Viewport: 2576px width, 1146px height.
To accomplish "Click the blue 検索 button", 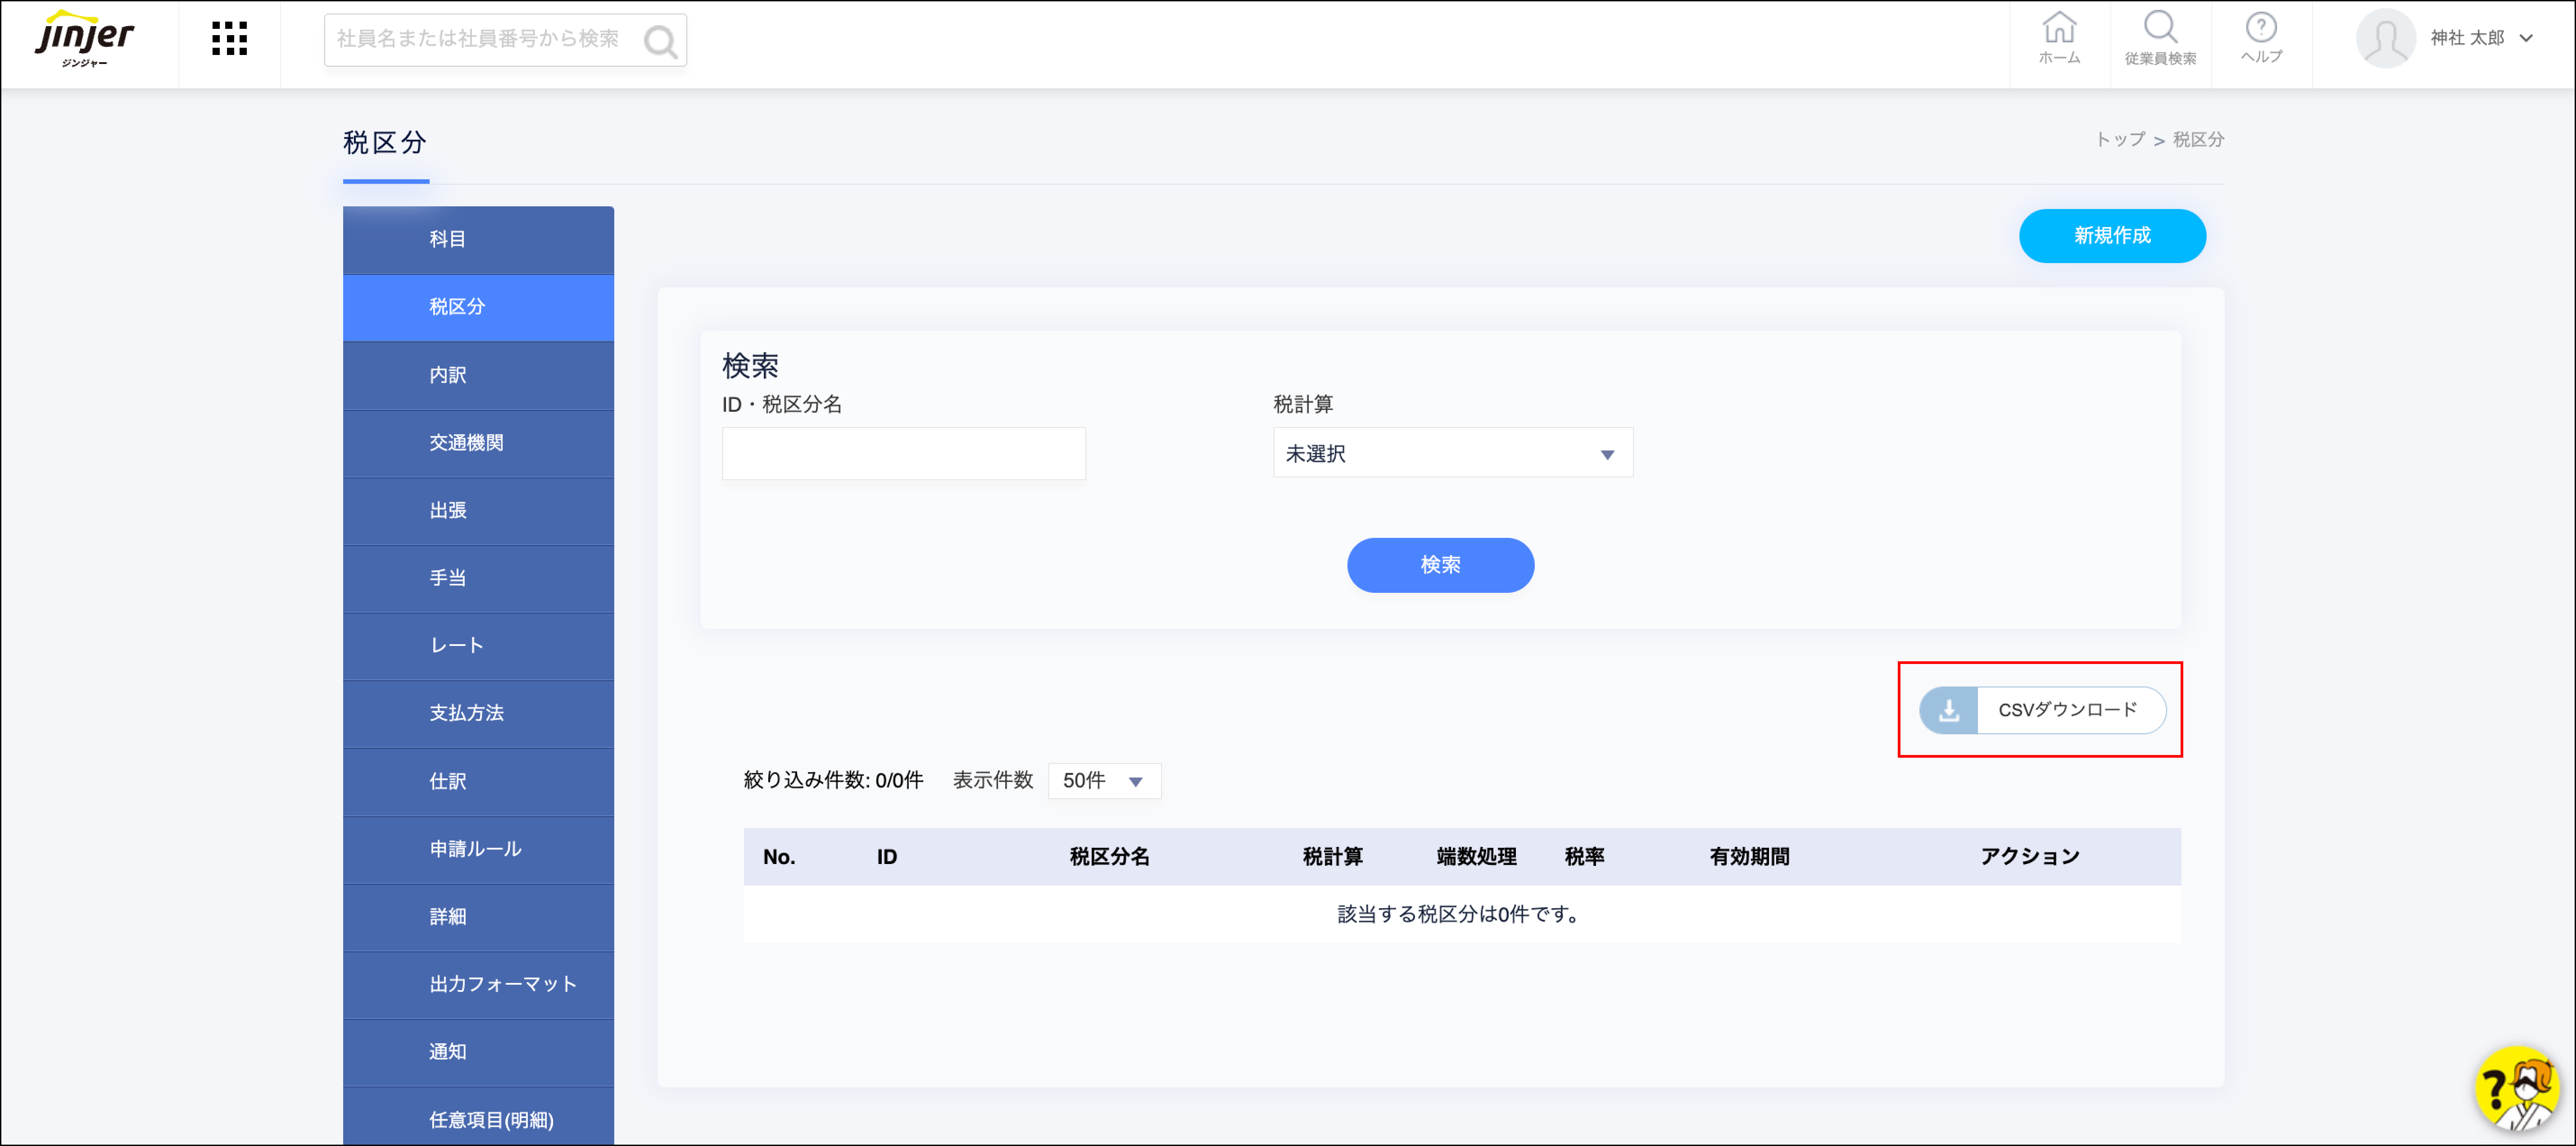I will point(1440,565).
